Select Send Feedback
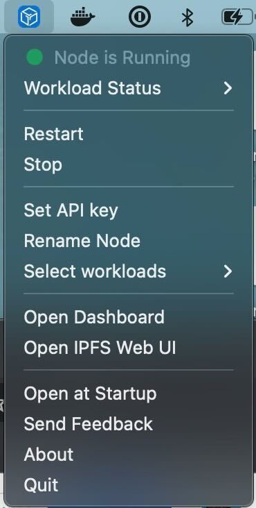This screenshot has width=256, height=508. pos(129,425)
